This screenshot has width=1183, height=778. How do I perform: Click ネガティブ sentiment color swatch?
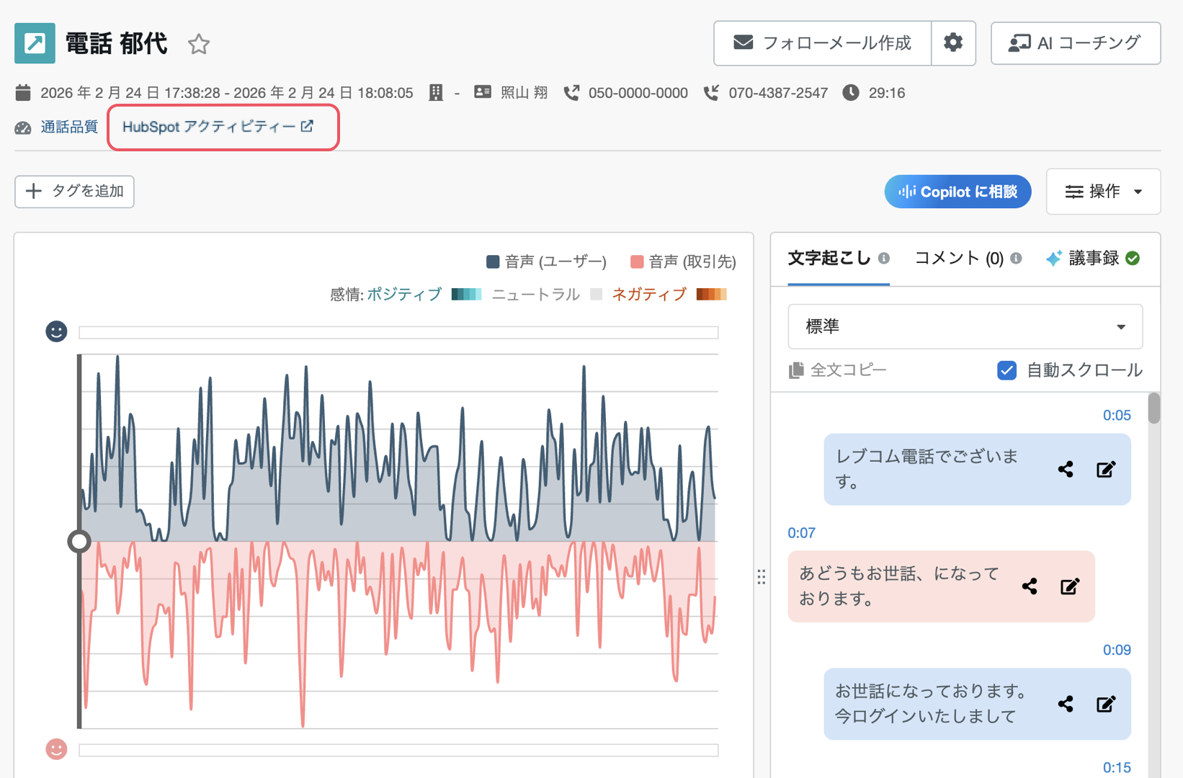pyautogui.click(x=711, y=294)
